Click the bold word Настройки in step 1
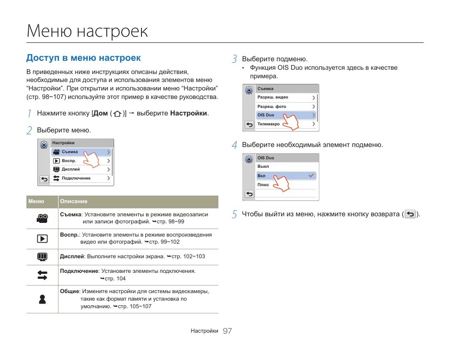 pyautogui.click(x=189, y=114)
